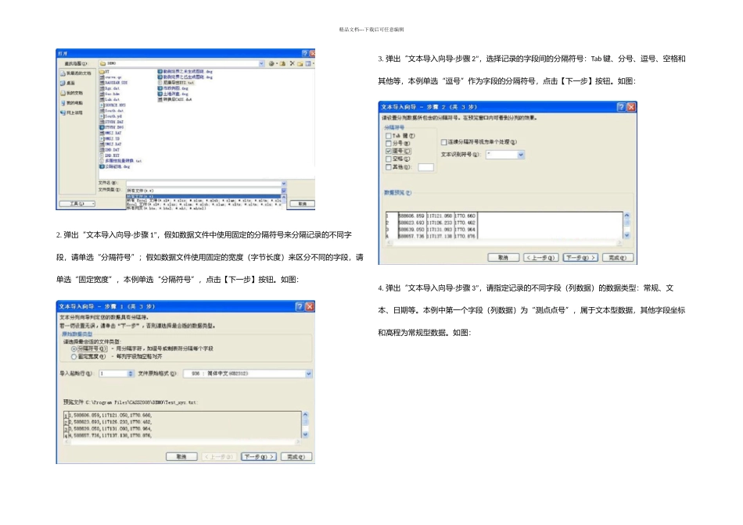
Task: Click help icon in step 1 wizard title bar
Action: click(300, 306)
